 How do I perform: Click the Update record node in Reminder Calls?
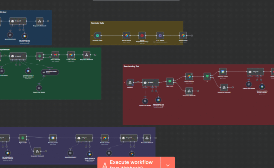coord(183,35)
